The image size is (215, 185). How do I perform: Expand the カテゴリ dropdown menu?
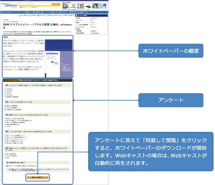pyautogui.click(x=19, y=12)
